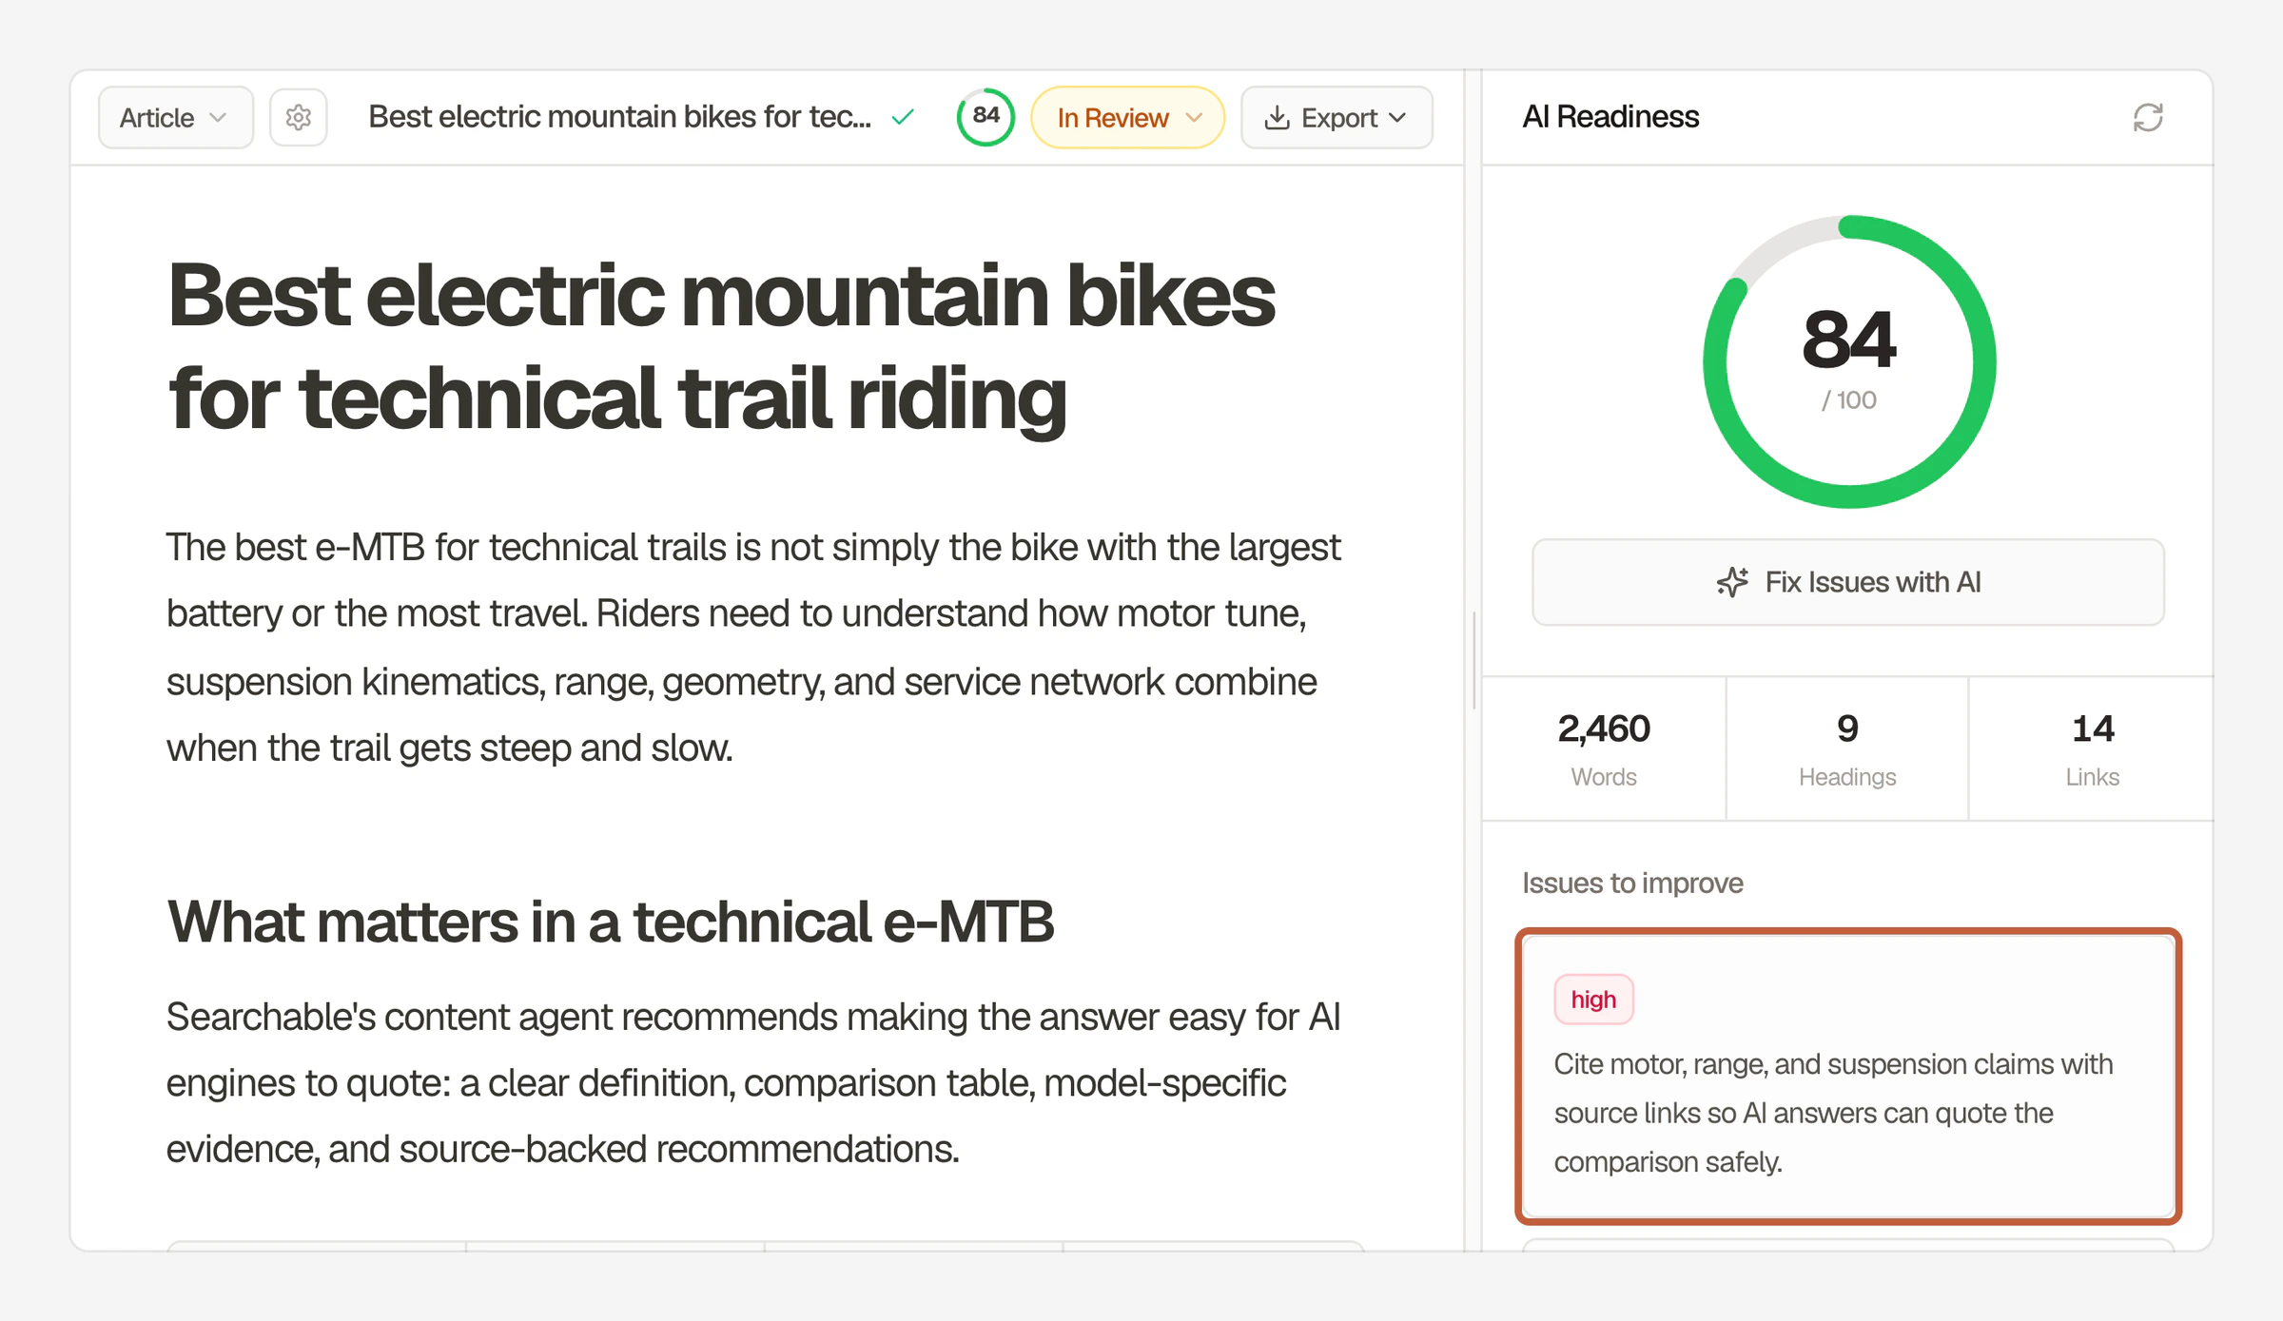Select the 9 Headings stat
Screen dimensions: 2283x1321
tap(1846, 748)
